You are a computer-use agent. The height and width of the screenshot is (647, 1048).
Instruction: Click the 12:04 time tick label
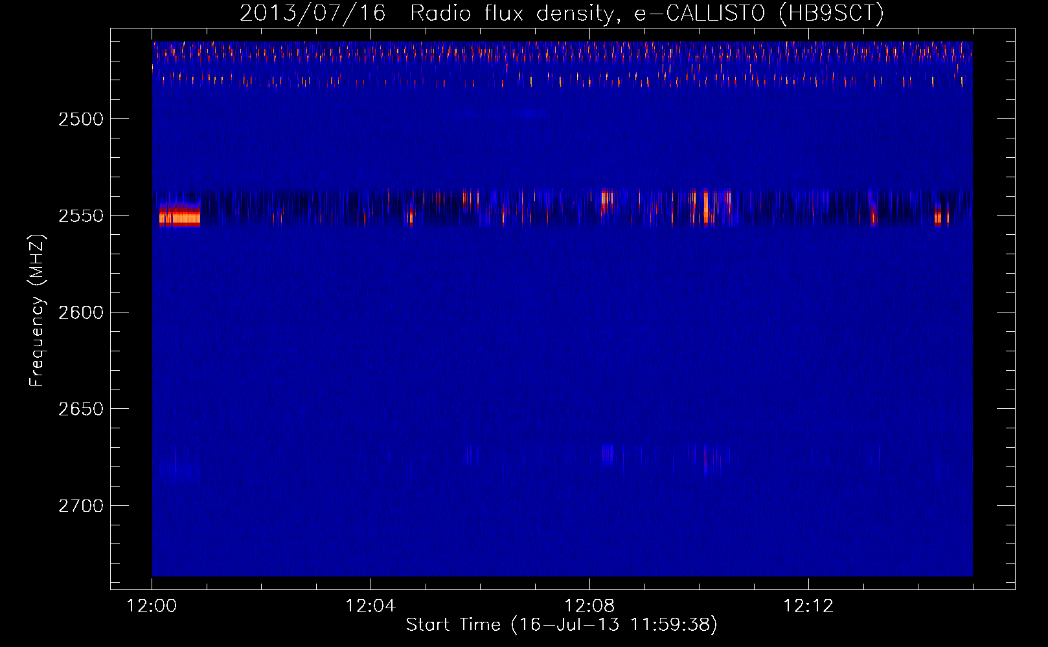tap(370, 606)
